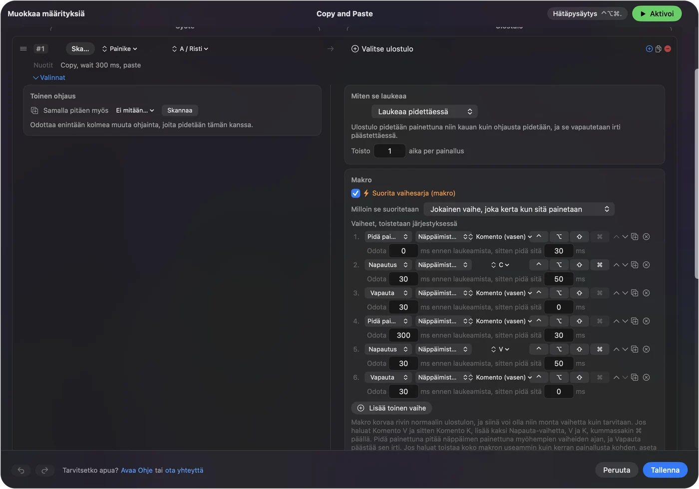The image size is (699, 489).
Task: Move macro step 4 down
Action: click(x=625, y=321)
